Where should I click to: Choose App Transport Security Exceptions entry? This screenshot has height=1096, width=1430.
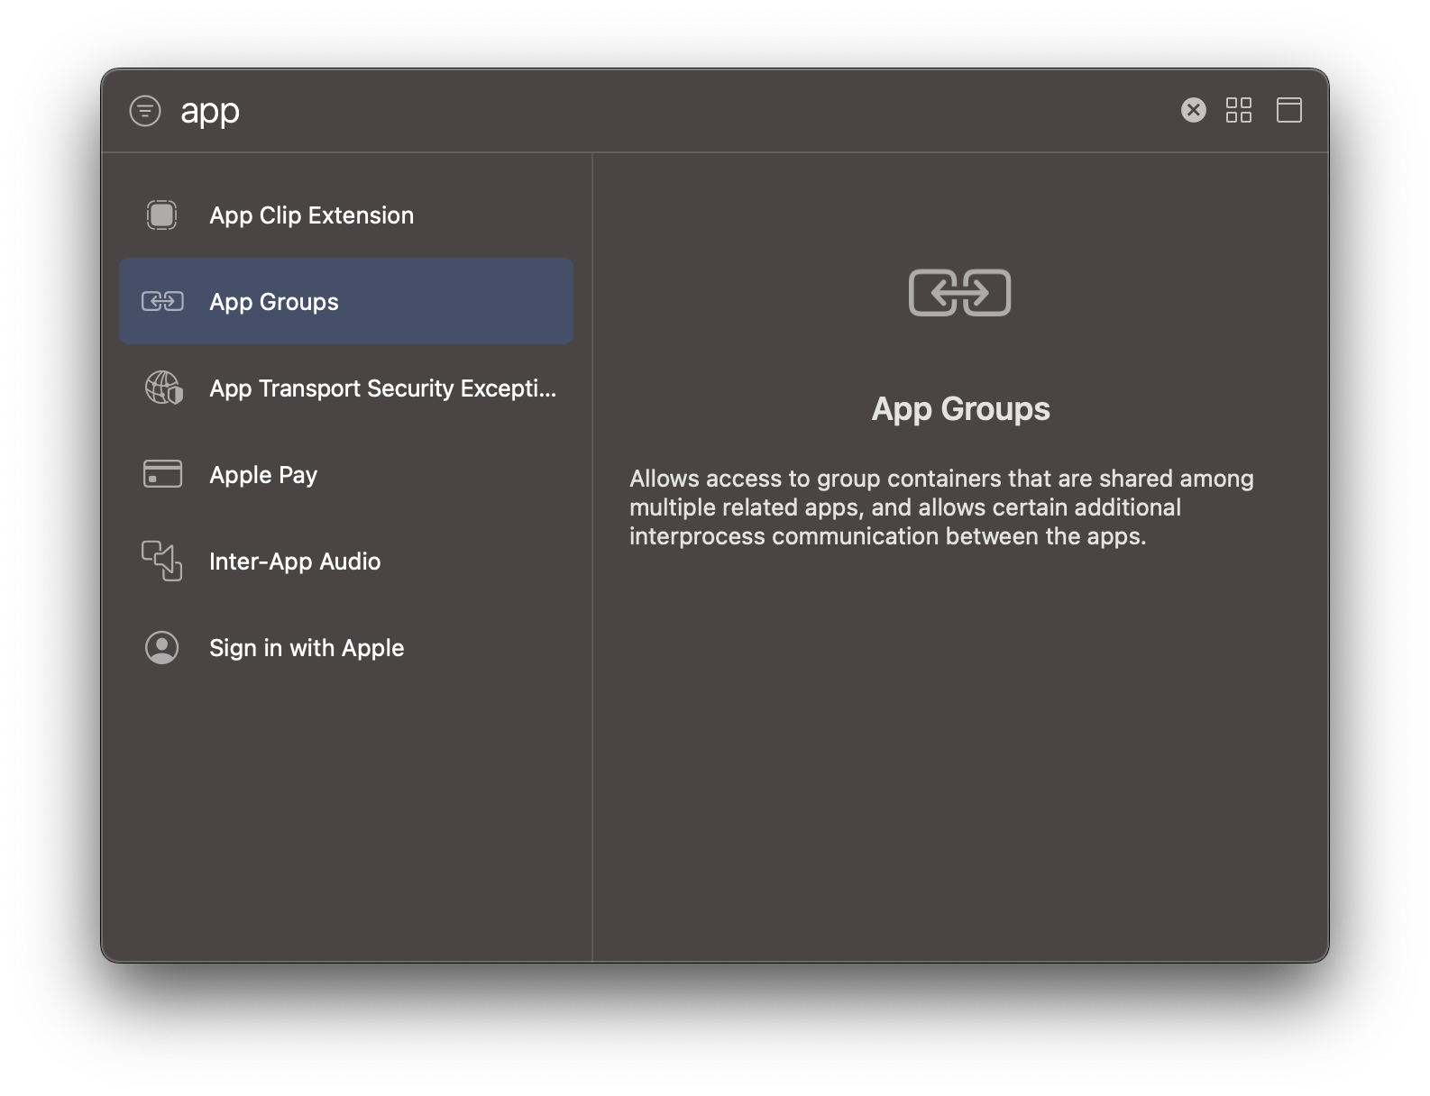(346, 388)
